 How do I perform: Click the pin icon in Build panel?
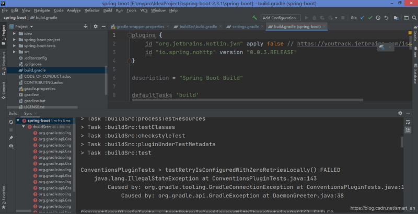coord(11,138)
